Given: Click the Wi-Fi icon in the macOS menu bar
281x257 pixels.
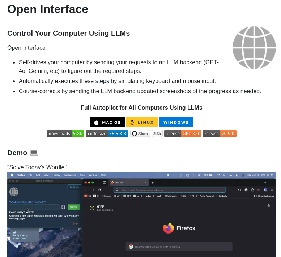Looking at the screenshot, I should [x=218, y=175].
